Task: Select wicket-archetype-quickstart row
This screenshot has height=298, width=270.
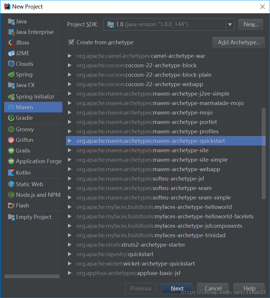Action: (166, 263)
